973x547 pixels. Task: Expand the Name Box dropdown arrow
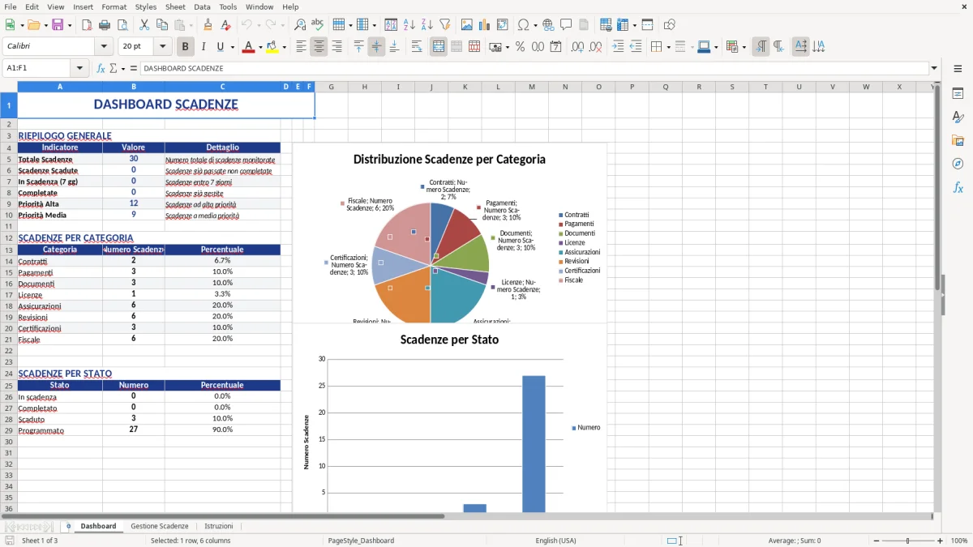coord(79,68)
